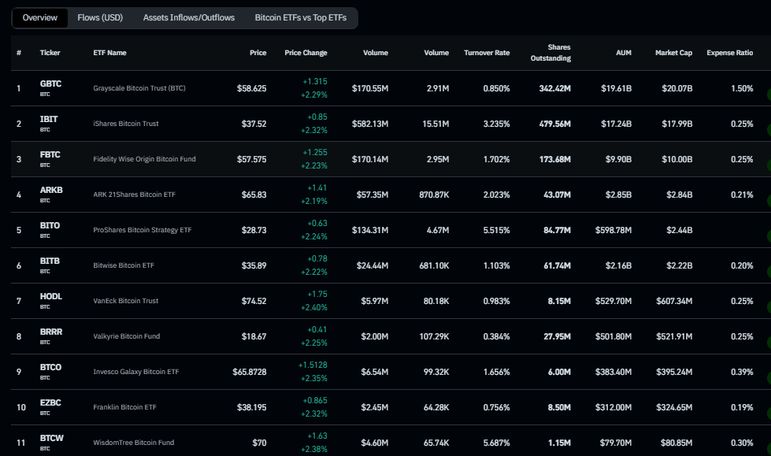Open the Assets Inflows/Outflows tab

coord(188,17)
